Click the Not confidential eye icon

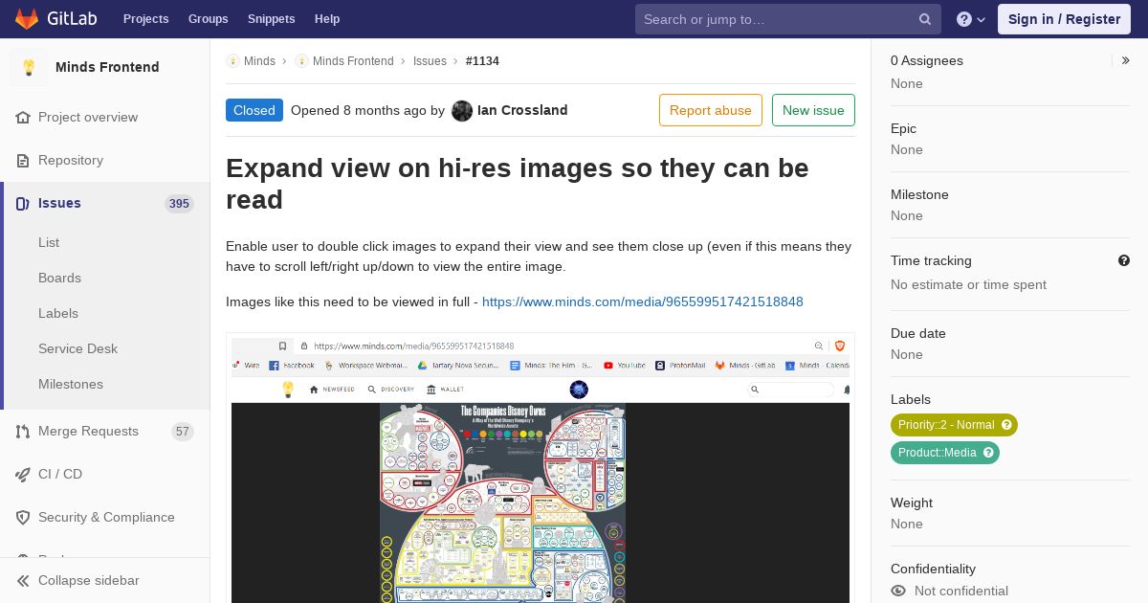click(x=898, y=591)
